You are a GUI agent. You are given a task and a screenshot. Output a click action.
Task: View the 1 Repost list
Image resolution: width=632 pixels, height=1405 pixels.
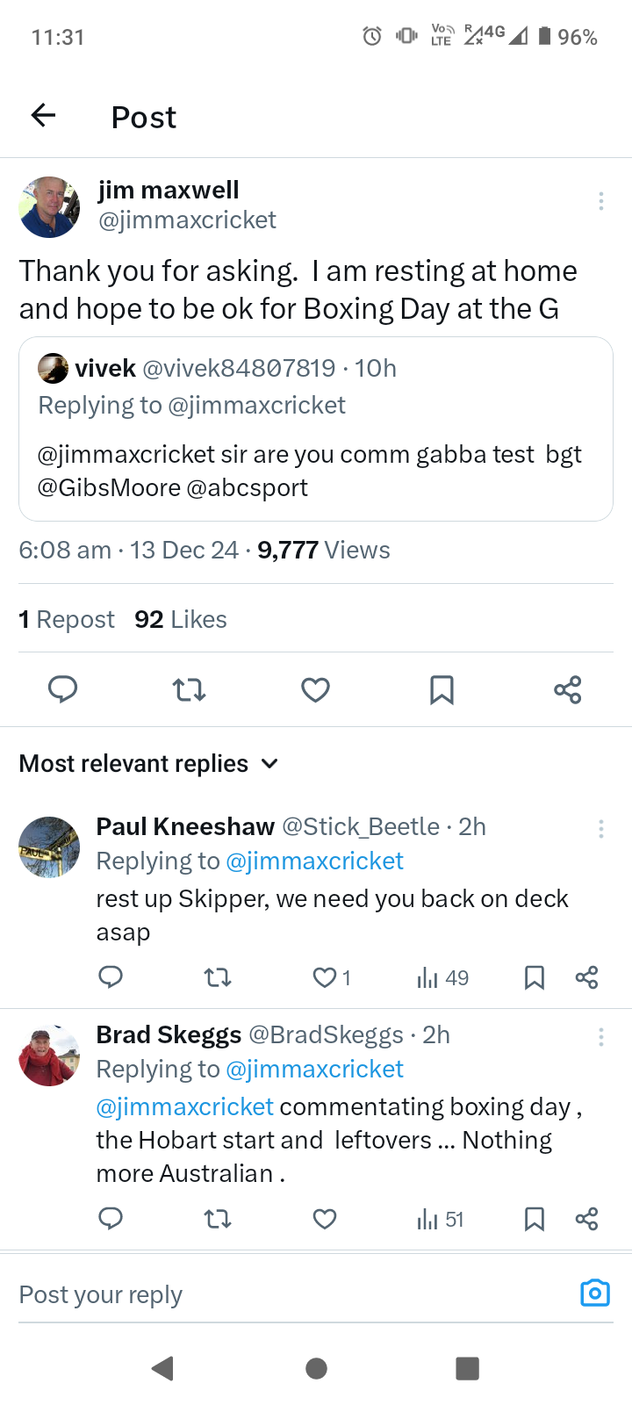[x=67, y=620]
